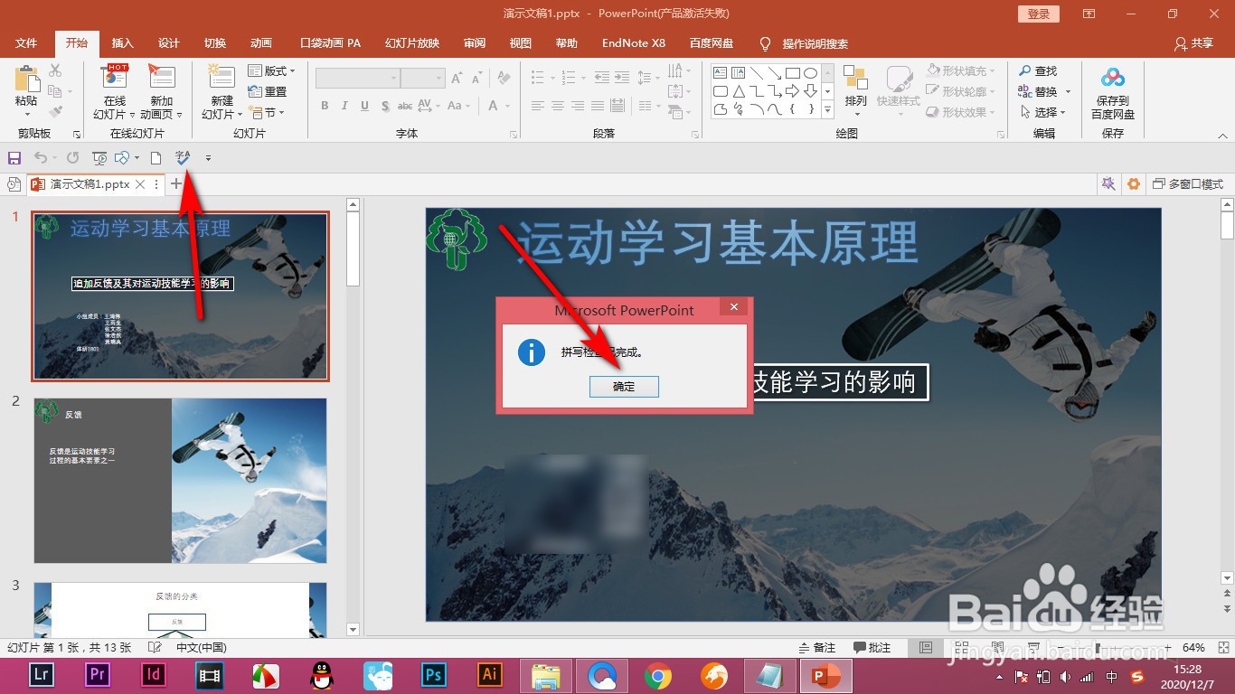The width and height of the screenshot is (1235, 694).
Task: Select the triangle shape in gallery
Action: click(x=739, y=91)
